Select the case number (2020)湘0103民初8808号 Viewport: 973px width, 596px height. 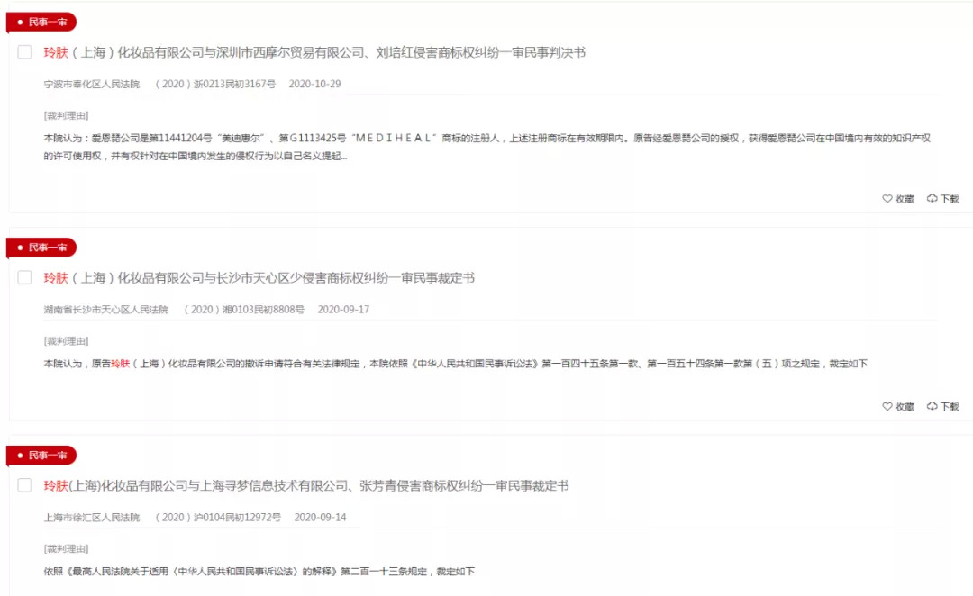coord(244,309)
